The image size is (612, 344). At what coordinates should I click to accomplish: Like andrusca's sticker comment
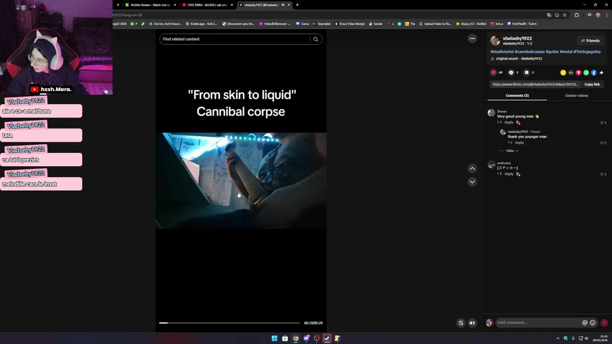point(602,174)
